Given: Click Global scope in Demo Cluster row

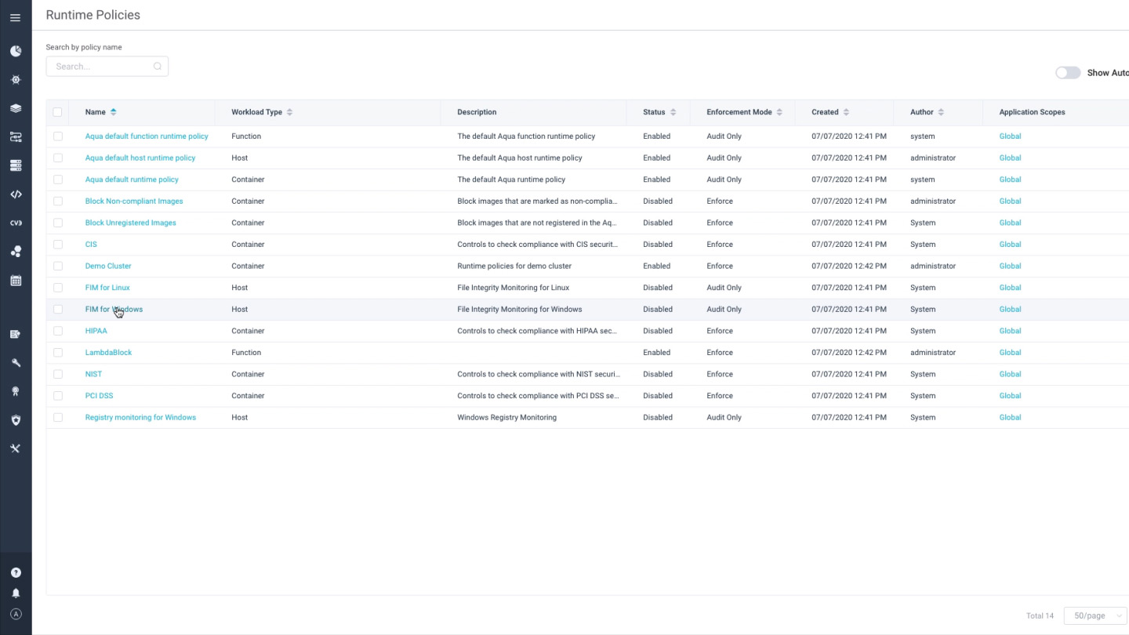Looking at the screenshot, I should point(1010,266).
